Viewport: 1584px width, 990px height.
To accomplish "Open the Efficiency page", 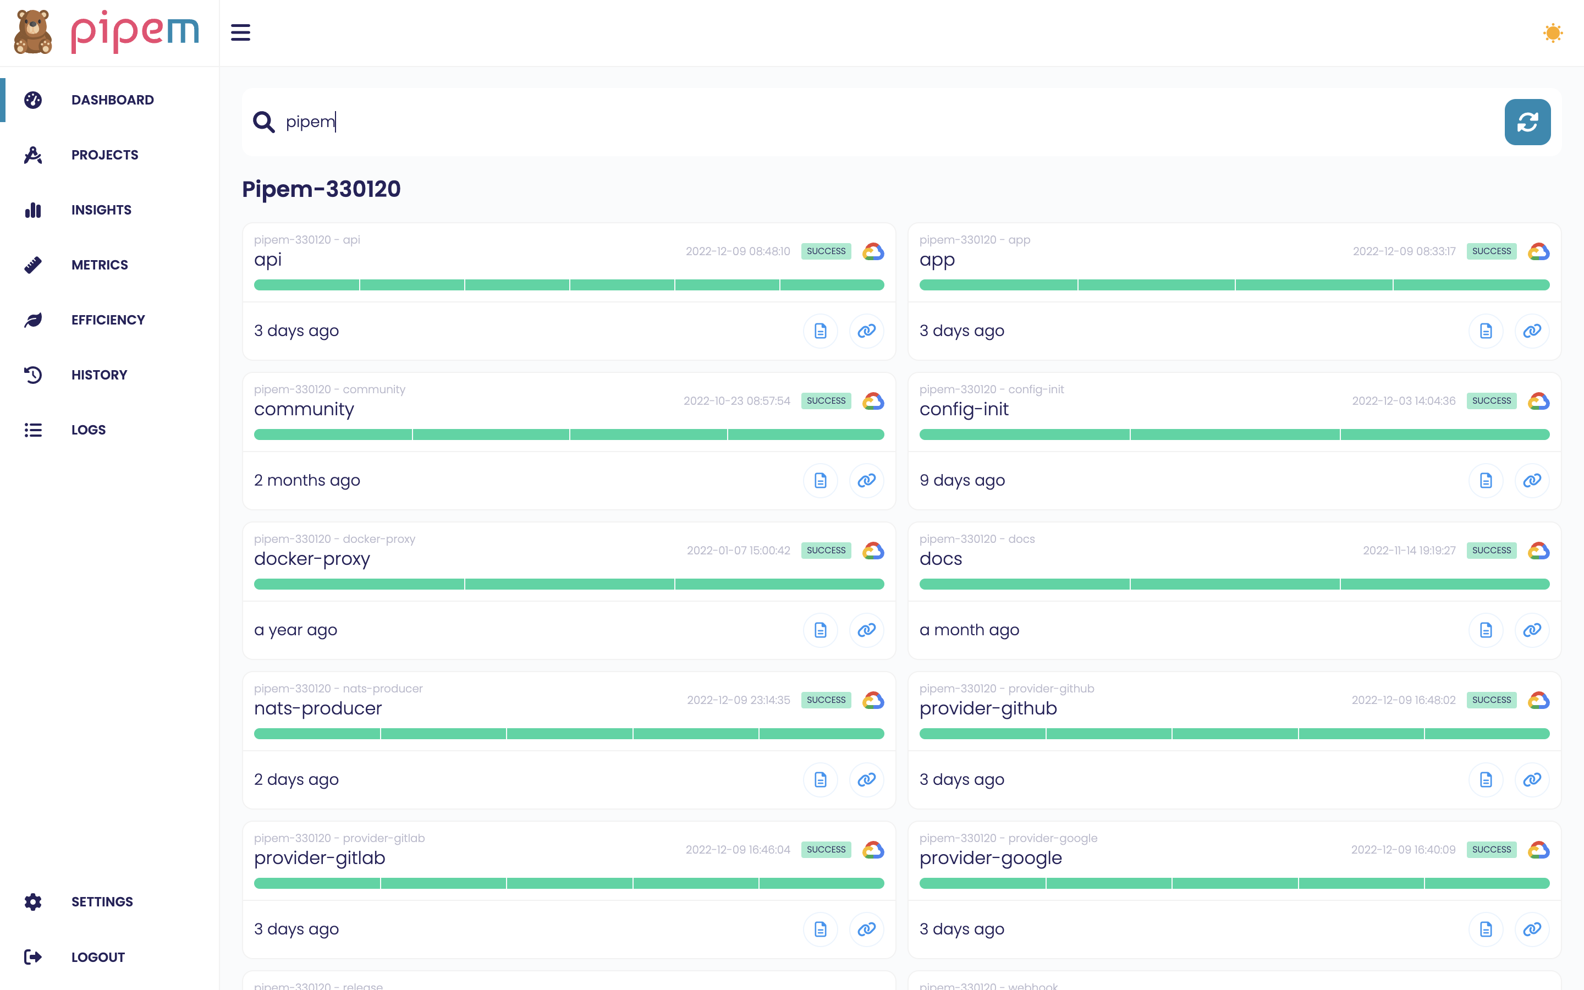I will [x=108, y=320].
